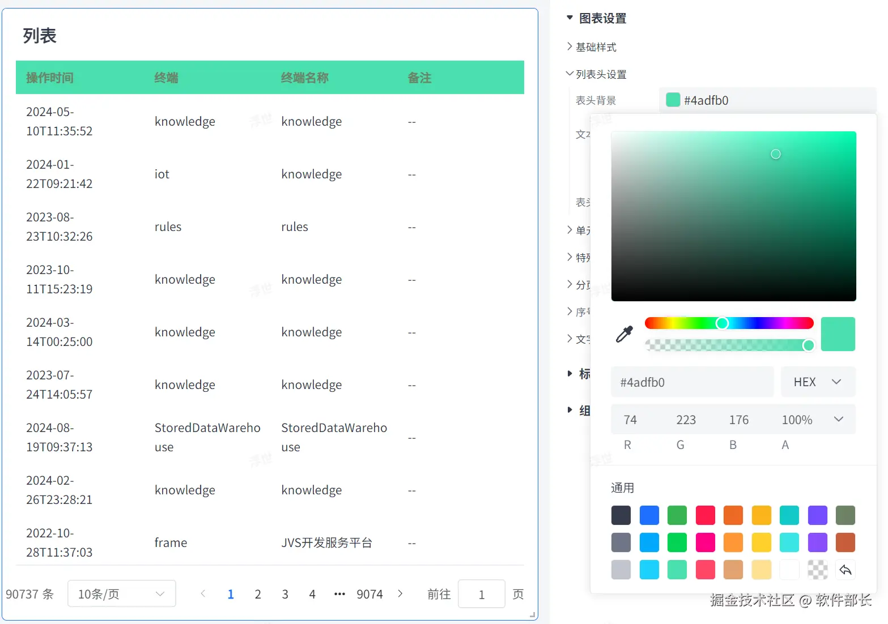
Task: Adjust the hue slider handle
Action: (722, 323)
